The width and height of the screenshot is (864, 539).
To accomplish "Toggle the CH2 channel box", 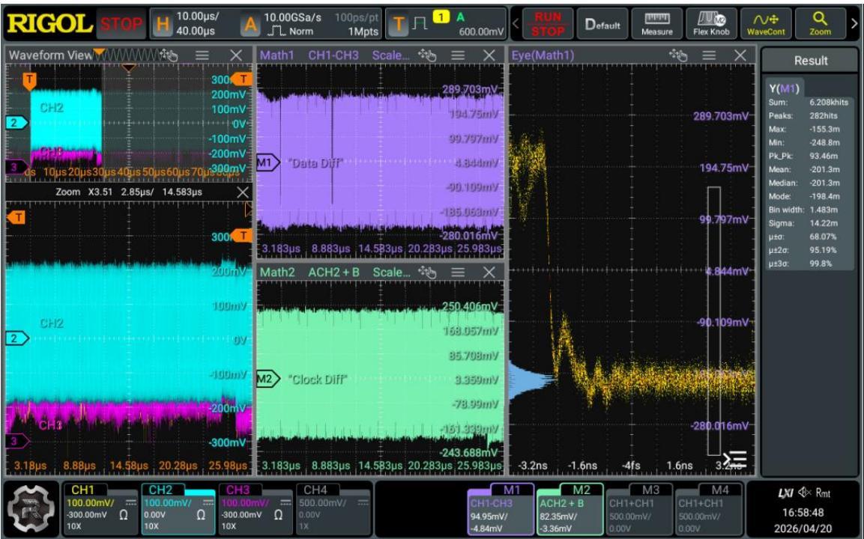I will (178, 509).
